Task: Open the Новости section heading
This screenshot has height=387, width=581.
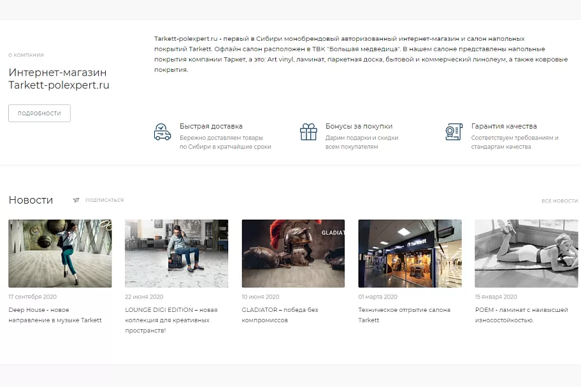Action: (31, 200)
